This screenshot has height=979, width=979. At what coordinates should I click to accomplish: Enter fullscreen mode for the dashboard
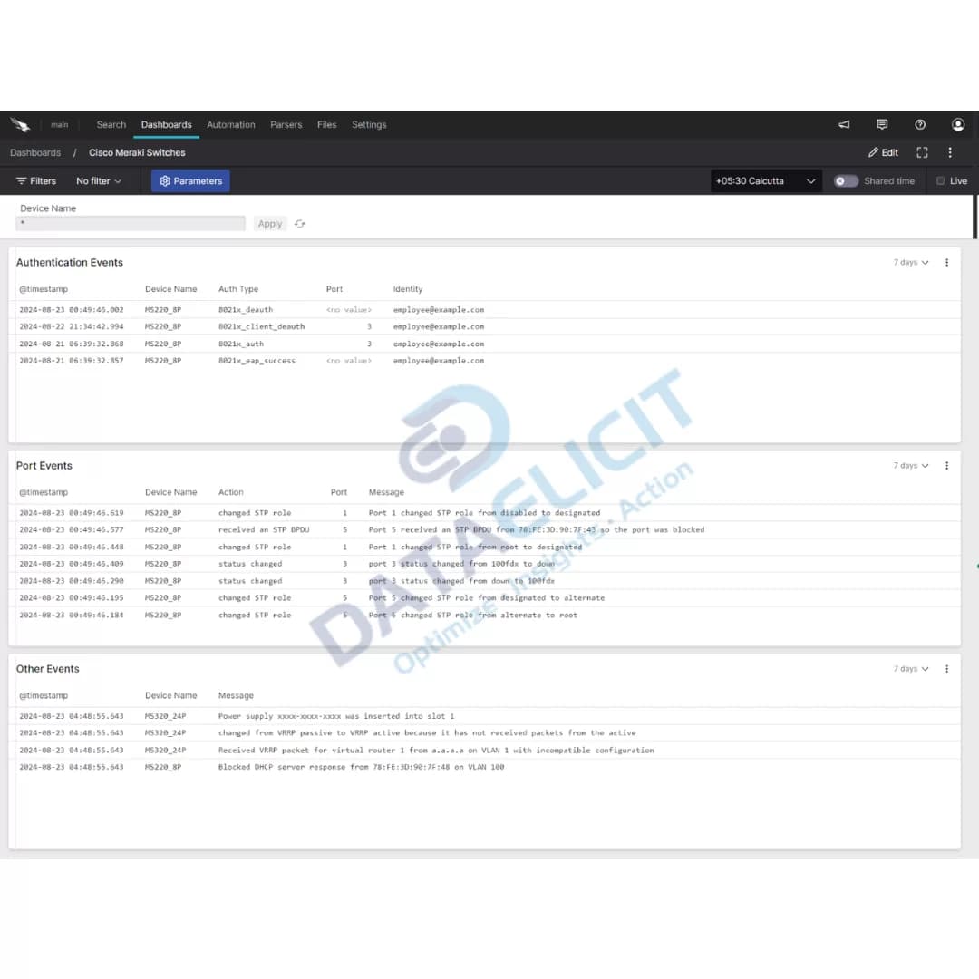922,152
